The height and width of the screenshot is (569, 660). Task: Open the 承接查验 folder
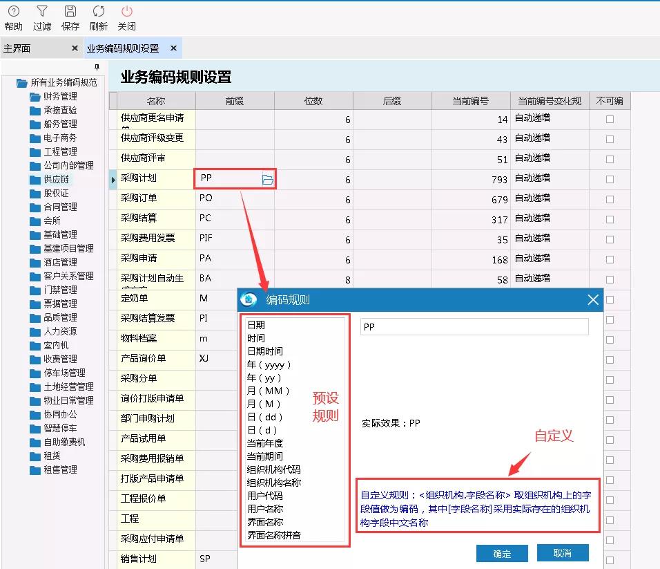(53, 111)
